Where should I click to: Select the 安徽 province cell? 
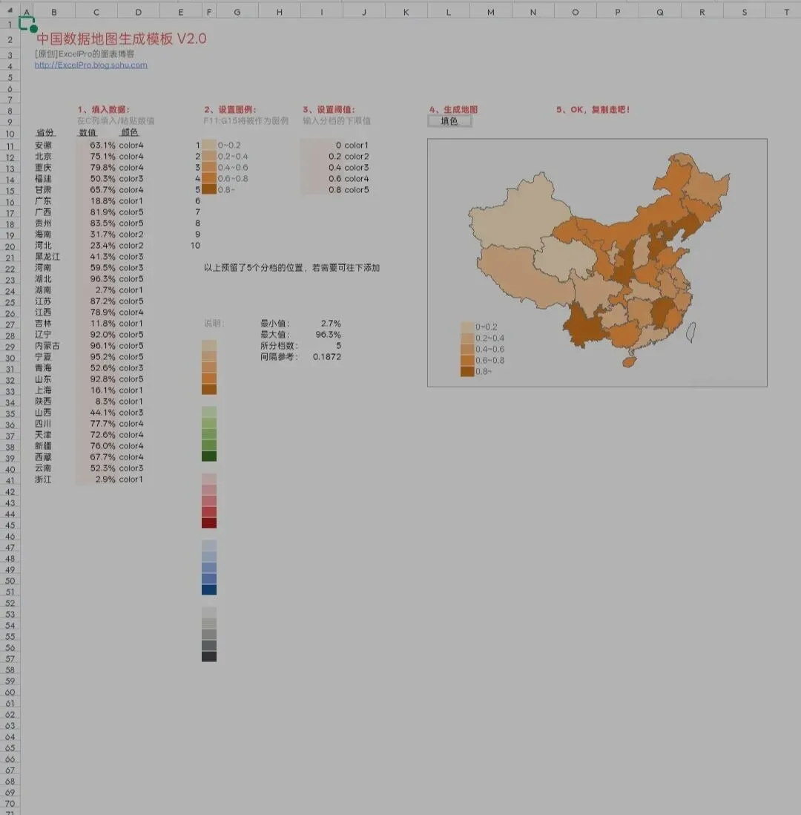point(44,145)
